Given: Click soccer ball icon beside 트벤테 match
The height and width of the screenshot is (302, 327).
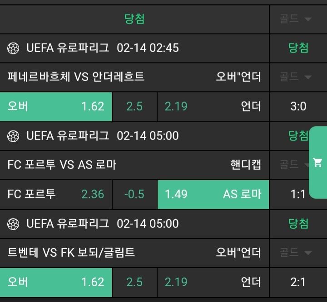Looking at the screenshot, I should pos(14,224).
